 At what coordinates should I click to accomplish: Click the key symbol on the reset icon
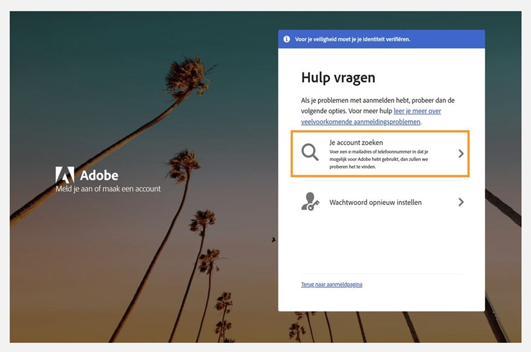[312, 207]
